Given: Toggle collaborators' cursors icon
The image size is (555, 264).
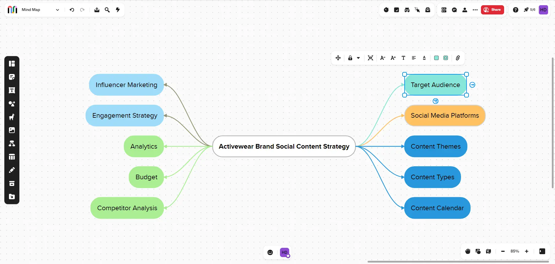Looking at the screenshot, I should pos(417,10).
